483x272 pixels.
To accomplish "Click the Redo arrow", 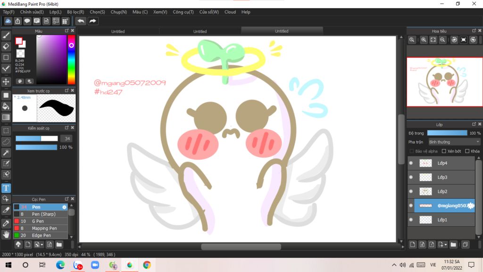I will pos(93,21).
